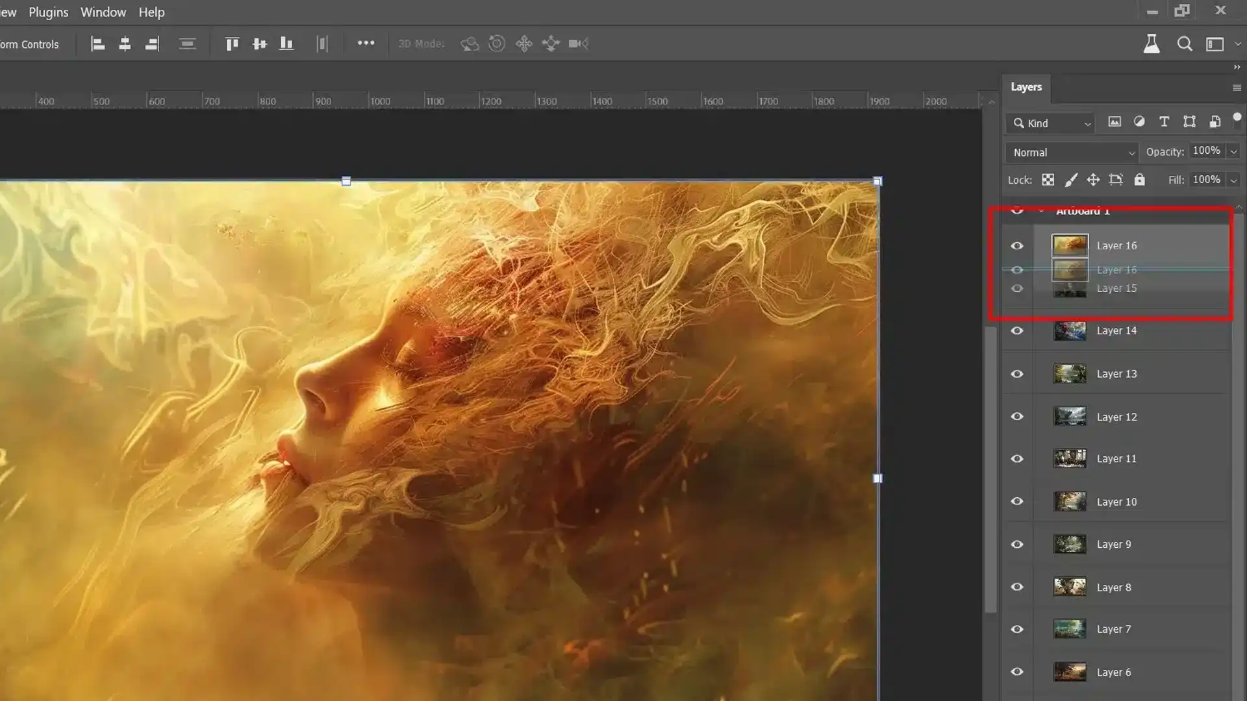This screenshot has height=701, width=1247.
Task: Click the 3D Pan mode icon
Action: tap(524, 43)
